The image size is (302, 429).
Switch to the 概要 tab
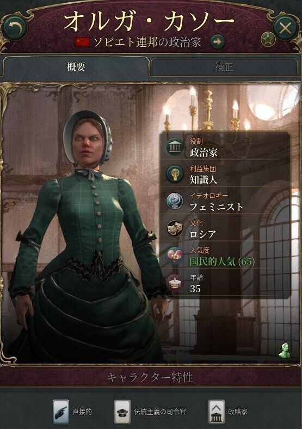coord(76,67)
